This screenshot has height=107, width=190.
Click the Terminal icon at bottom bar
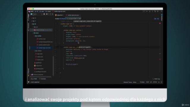coord(40,79)
